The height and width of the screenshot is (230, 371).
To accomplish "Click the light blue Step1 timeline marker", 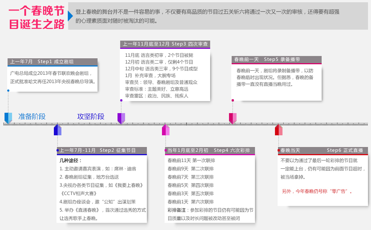I will (x=8, y=118).
